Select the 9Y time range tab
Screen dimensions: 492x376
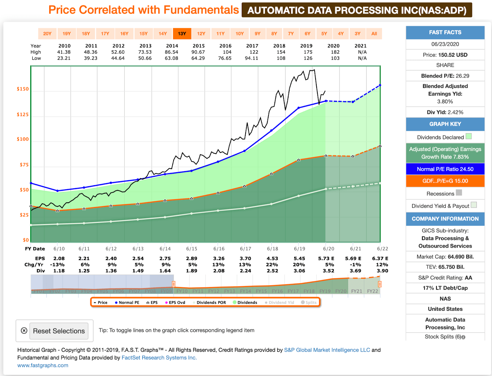[258, 34]
